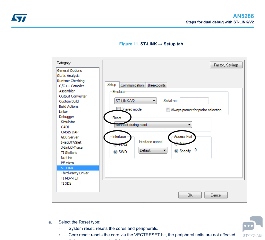Choose the Auto access port option

point(176,144)
